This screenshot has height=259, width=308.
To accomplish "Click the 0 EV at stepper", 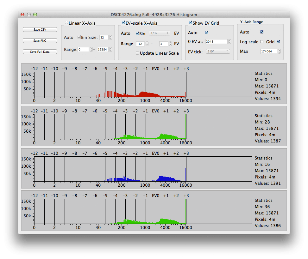I will (x=229, y=42).
